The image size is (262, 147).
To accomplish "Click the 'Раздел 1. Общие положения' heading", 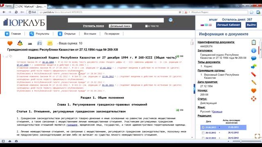I will pyautogui.click(x=102, y=98).
